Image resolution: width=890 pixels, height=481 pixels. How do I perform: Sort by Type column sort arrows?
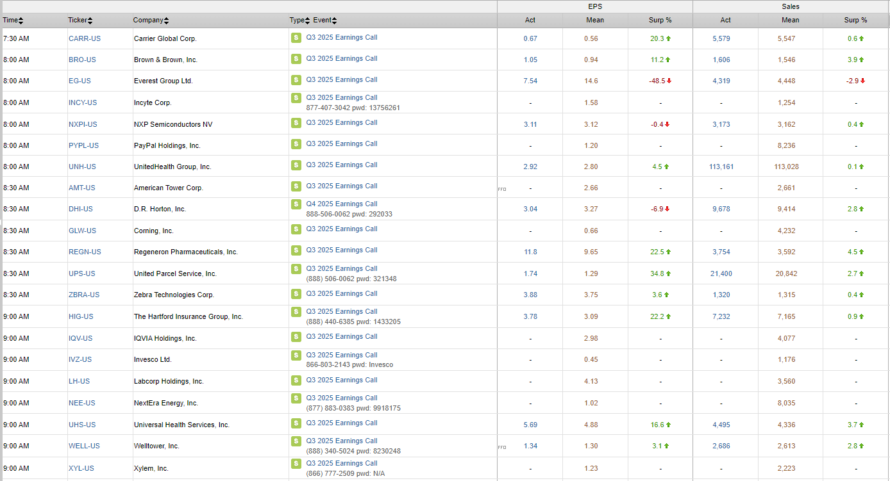(x=308, y=20)
